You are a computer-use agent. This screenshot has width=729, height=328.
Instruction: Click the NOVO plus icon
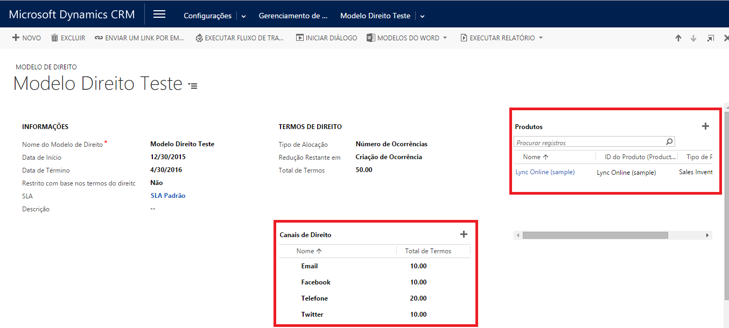[16, 38]
